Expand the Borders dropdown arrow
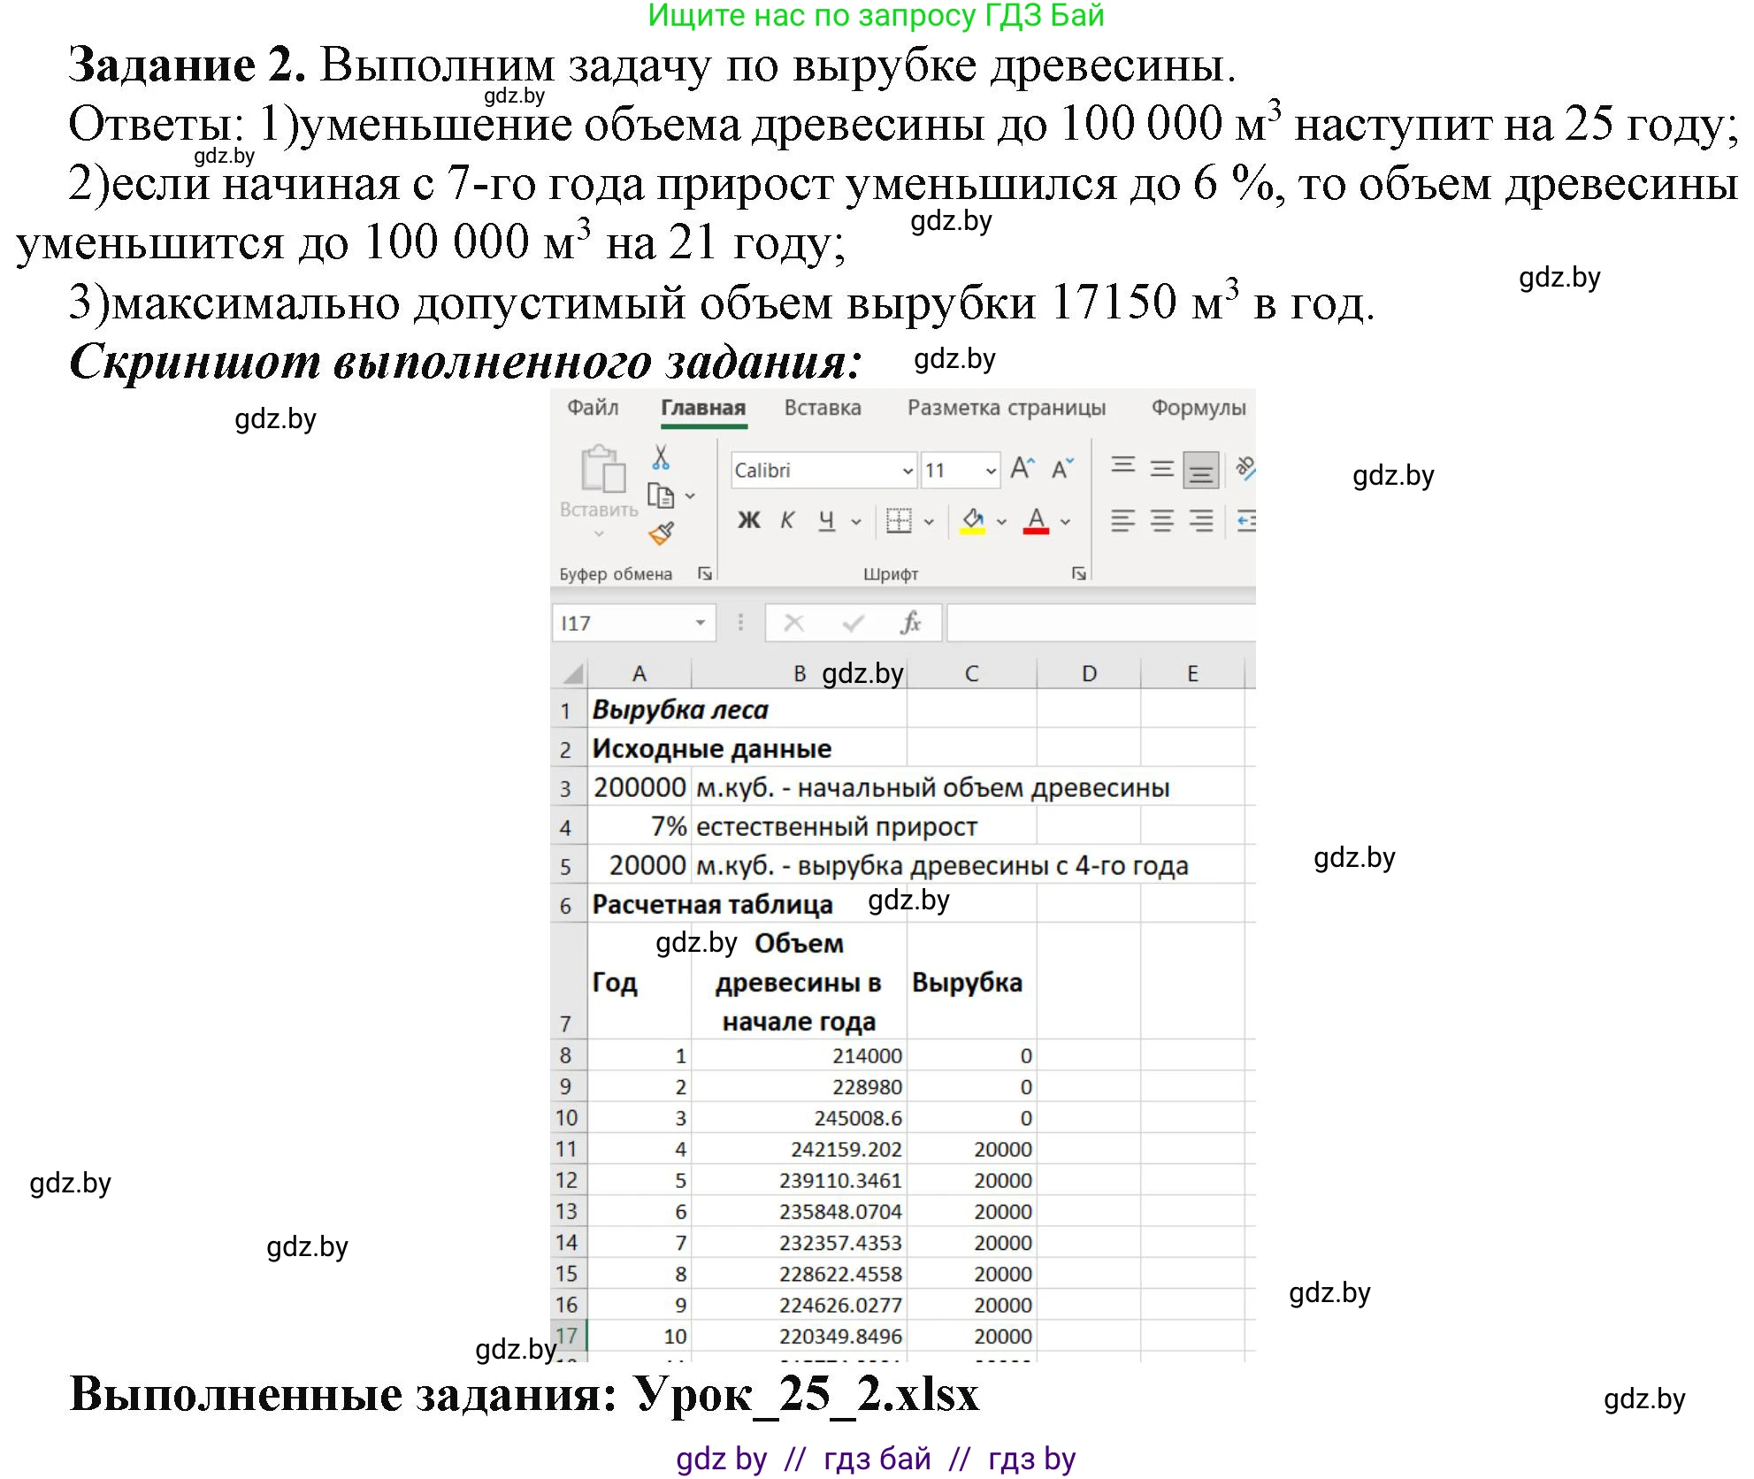 (x=928, y=521)
